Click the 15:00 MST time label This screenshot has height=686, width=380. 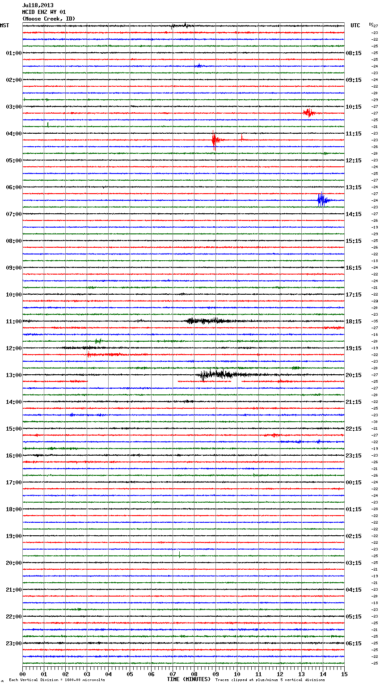[x=13, y=429]
